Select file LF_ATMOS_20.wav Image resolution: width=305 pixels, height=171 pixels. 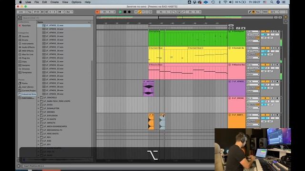pos(55,58)
